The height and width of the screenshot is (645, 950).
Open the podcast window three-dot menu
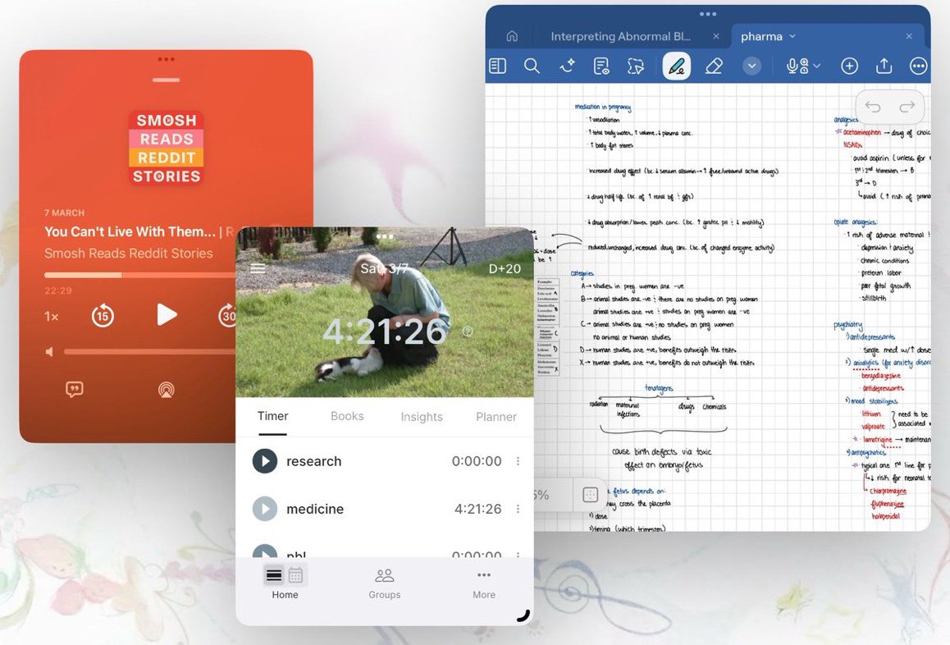pyautogui.click(x=166, y=59)
